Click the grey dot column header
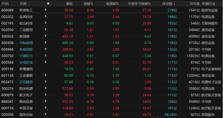The width and height of the screenshot is (223, 118). (48, 3)
